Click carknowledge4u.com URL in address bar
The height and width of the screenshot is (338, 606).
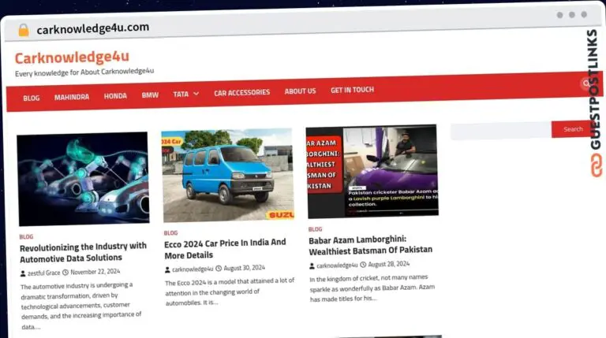93,28
